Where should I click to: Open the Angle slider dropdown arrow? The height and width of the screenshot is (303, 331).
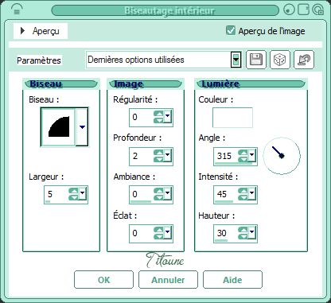251,154
